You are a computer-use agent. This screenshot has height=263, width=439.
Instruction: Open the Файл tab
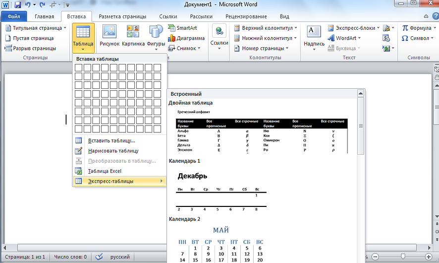pyautogui.click(x=13, y=16)
